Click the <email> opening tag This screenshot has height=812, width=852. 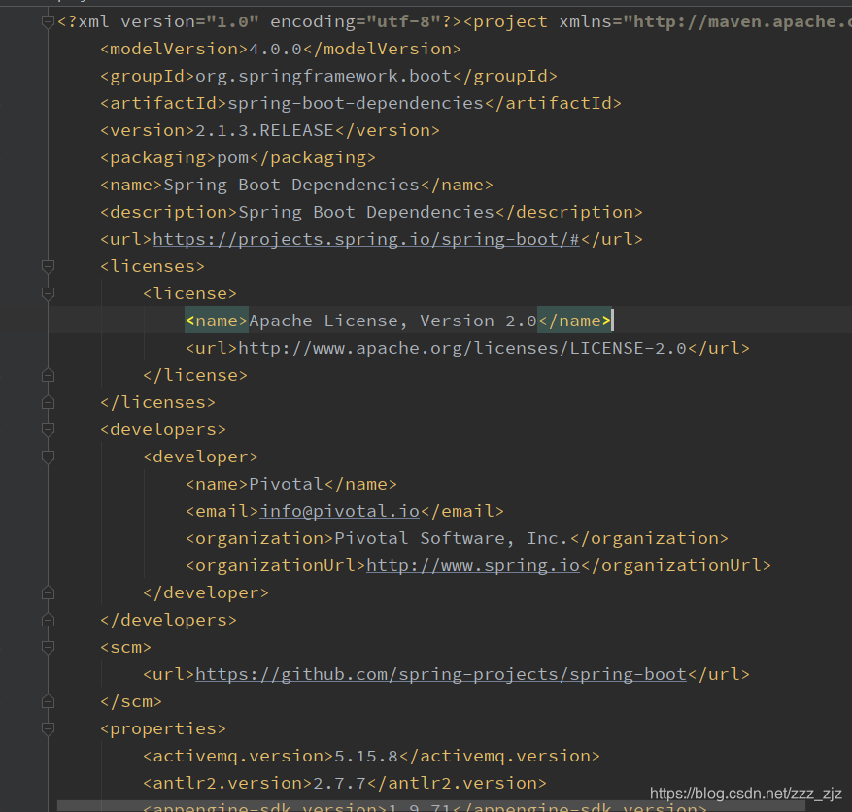tap(222, 511)
